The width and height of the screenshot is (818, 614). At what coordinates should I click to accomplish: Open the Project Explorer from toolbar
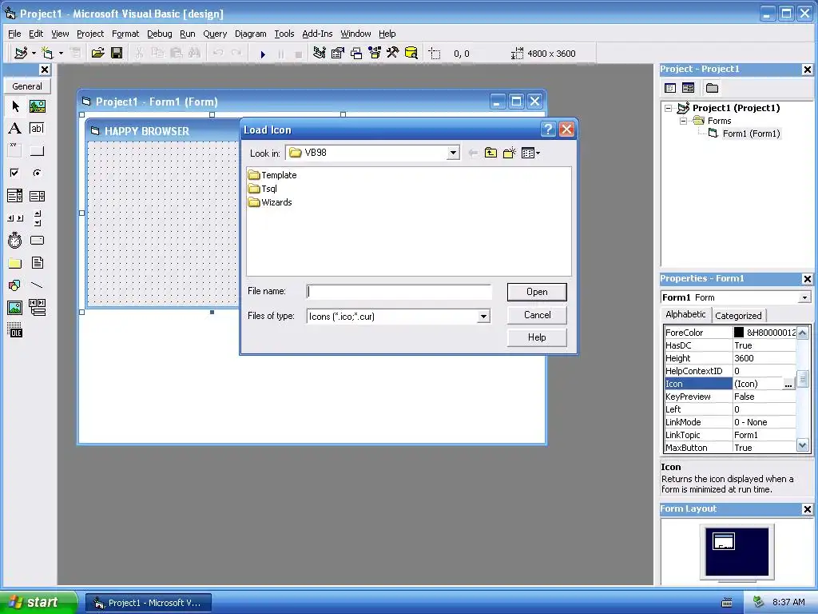(320, 53)
